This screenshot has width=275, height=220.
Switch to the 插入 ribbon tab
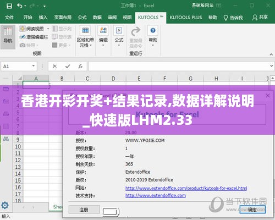click(43, 18)
